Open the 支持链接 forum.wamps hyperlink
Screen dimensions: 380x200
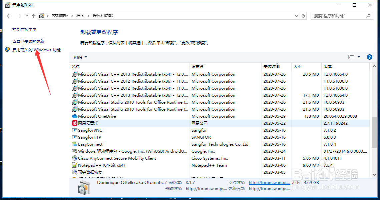coord(269,183)
